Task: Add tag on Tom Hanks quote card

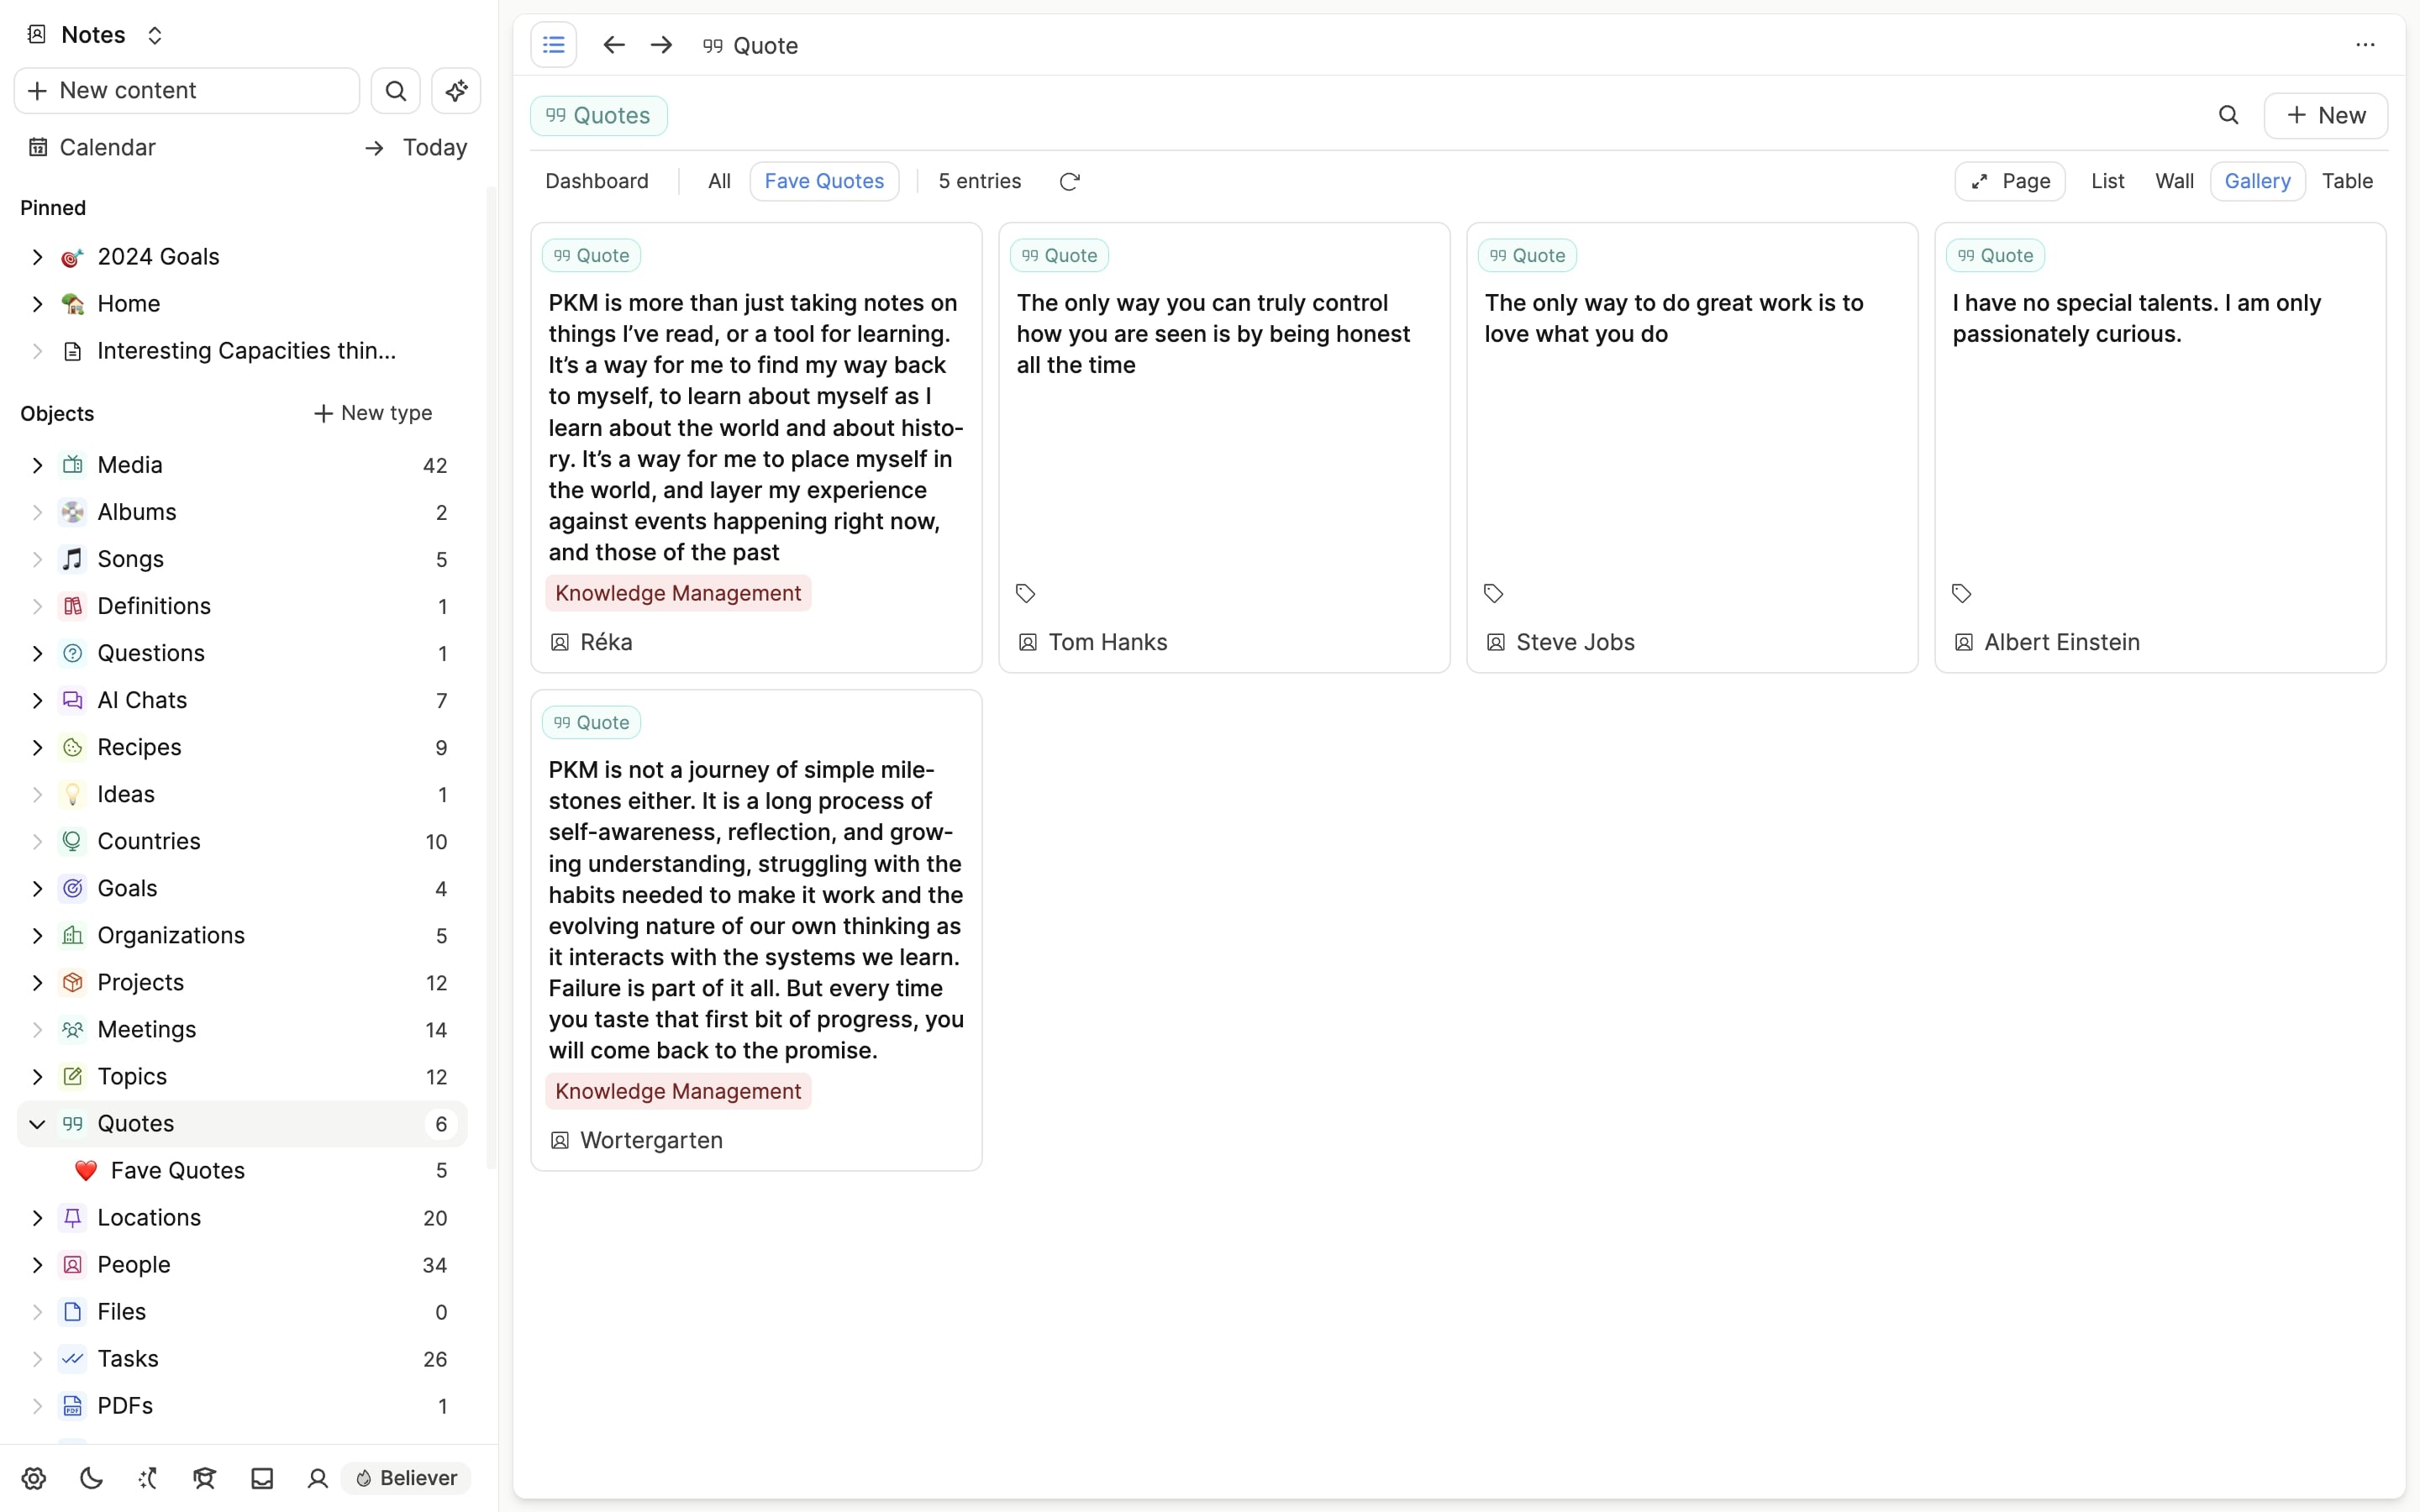Action: 1025,593
